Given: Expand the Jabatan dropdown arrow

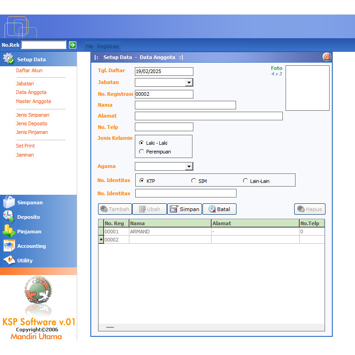Looking at the screenshot, I should [189, 83].
